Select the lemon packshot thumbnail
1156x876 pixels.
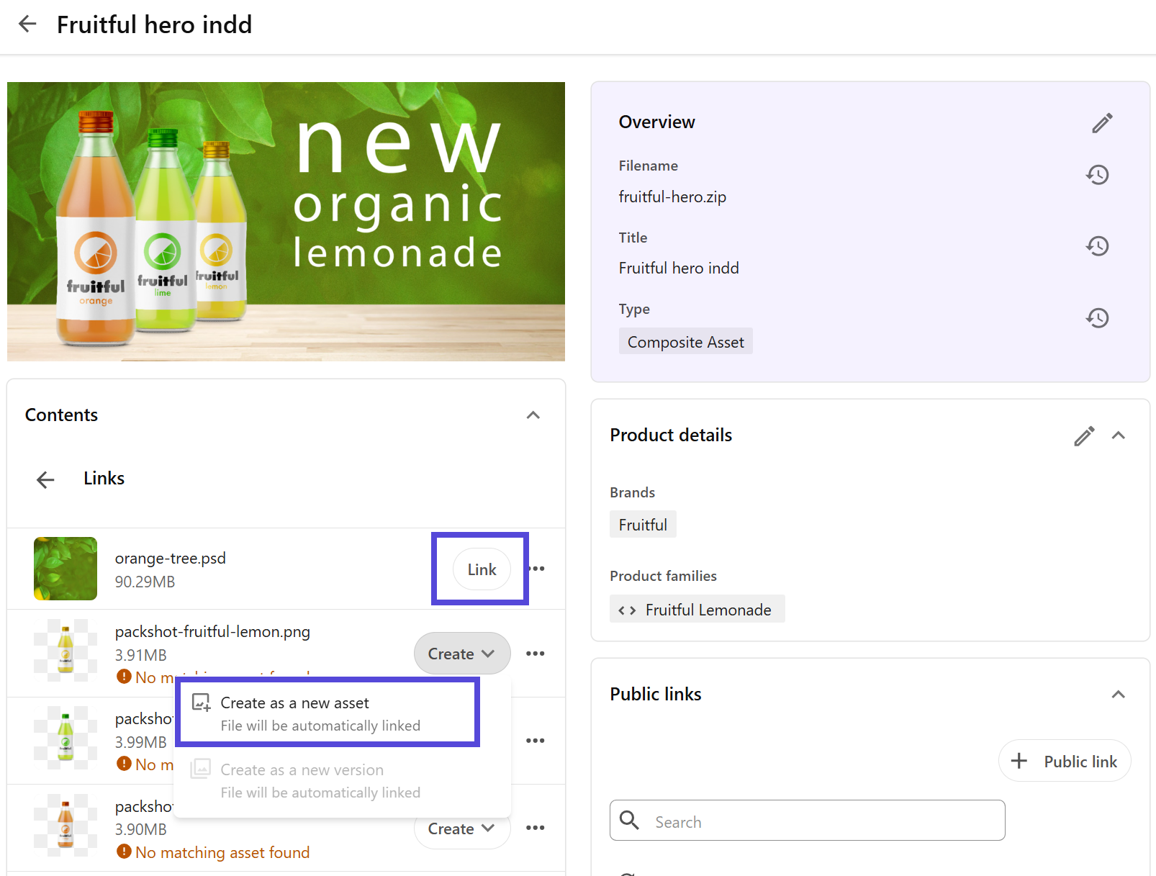point(66,651)
